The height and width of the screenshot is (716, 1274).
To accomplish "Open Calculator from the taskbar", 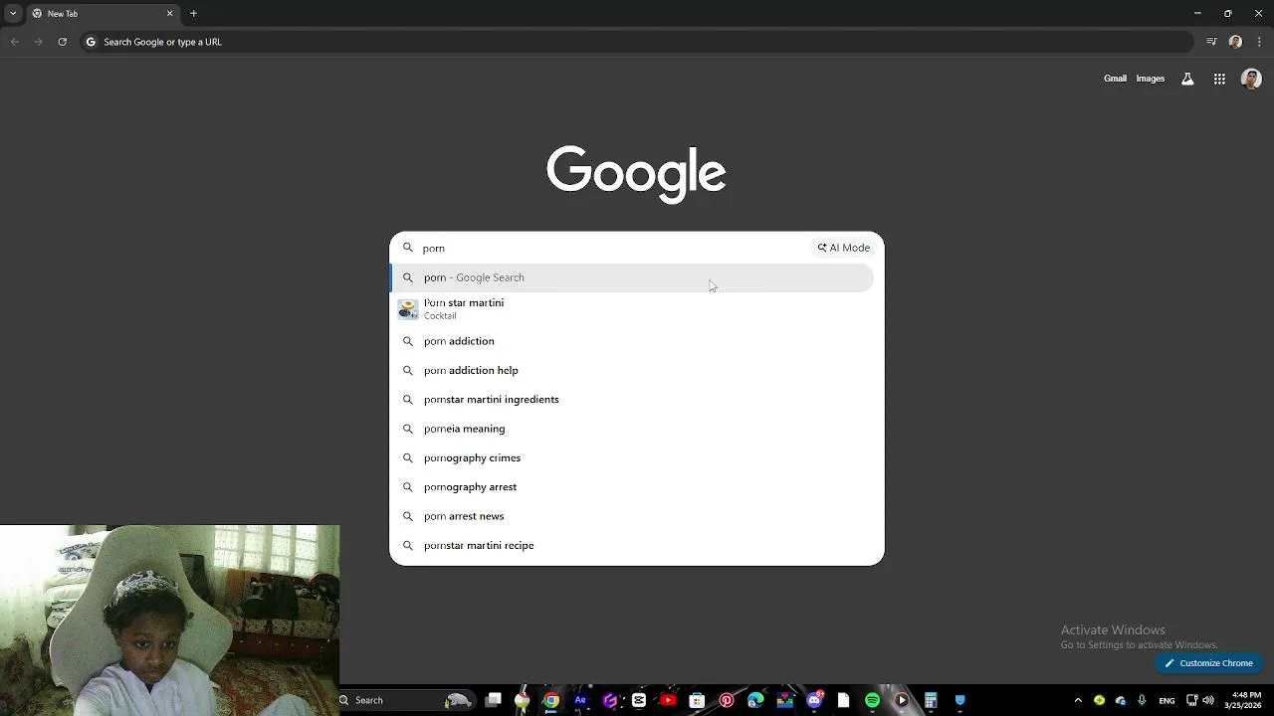I will 931,700.
